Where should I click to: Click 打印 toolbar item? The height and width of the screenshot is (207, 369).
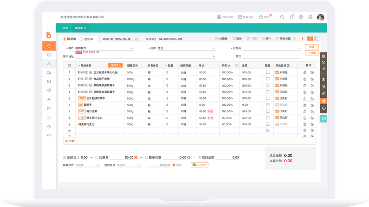tap(252, 39)
